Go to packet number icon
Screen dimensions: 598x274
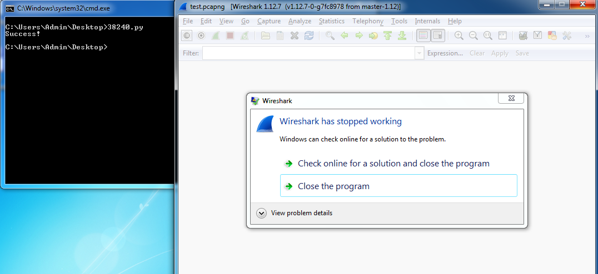pyautogui.click(x=373, y=35)
